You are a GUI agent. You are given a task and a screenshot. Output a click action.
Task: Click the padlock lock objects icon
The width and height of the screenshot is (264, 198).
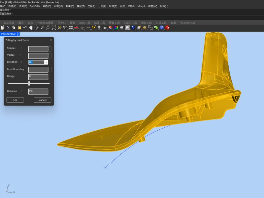point(105,28)
